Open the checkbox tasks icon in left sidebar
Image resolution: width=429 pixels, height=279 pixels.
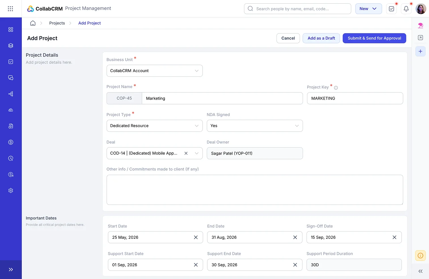(11, 62)
